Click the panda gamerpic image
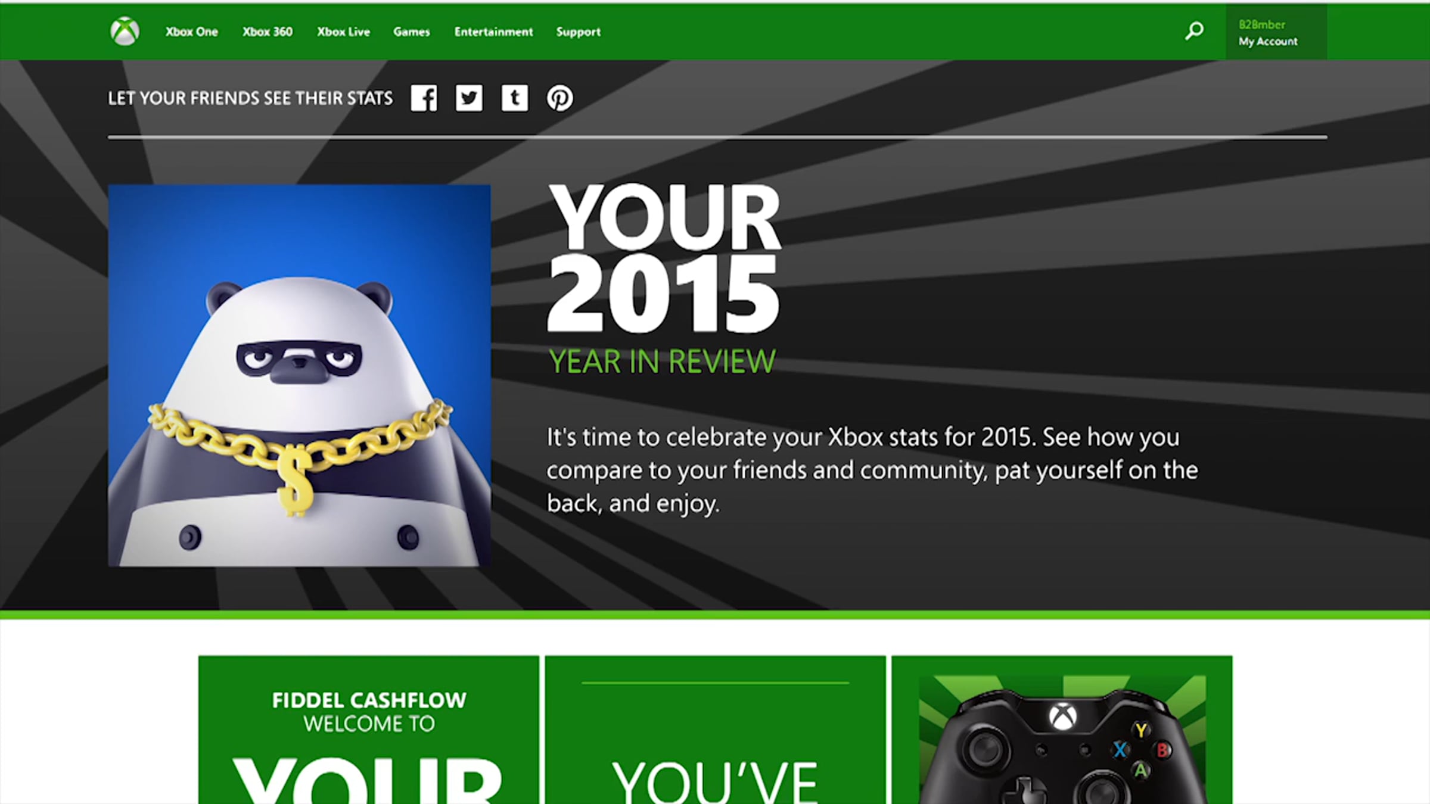Viewport: 1430px width, 804px height. pyautogui.click(x=299, y=375)
